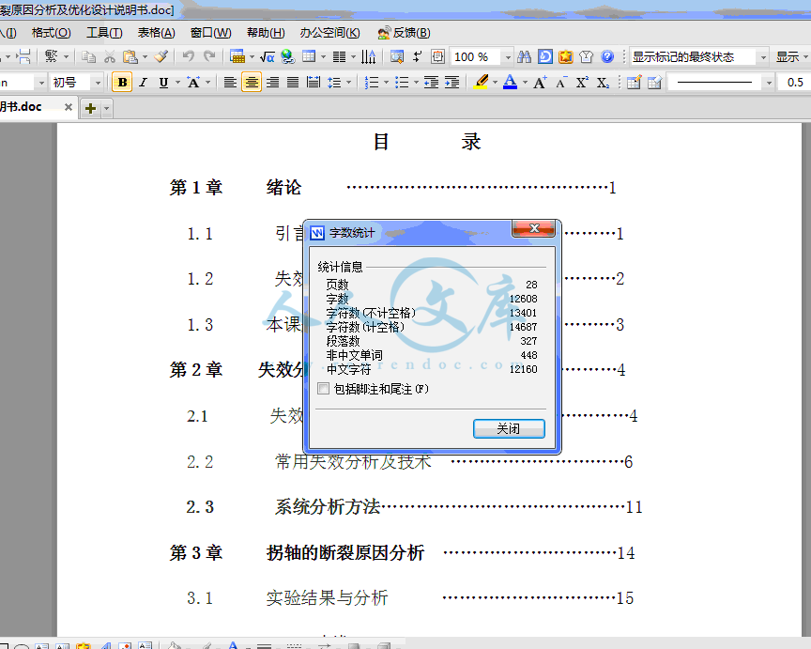Click the line weight 0.5 field
The width and height of the screenshot is (811, 649).
794,83
